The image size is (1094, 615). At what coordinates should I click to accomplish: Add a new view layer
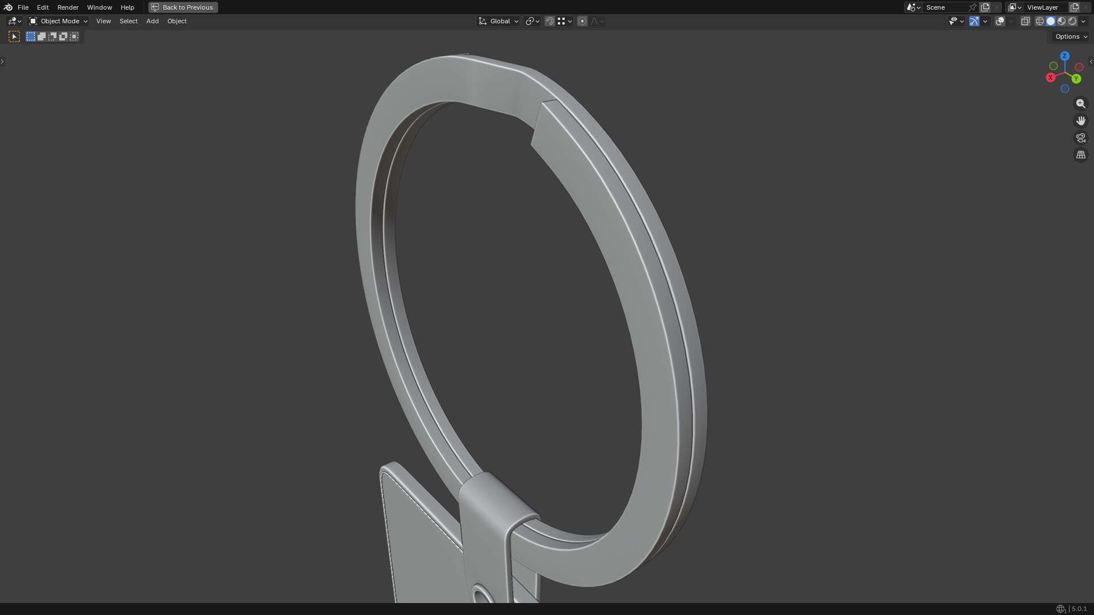(1075, 7)
